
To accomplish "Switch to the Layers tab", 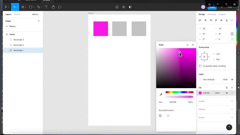I will click(8, 14).
